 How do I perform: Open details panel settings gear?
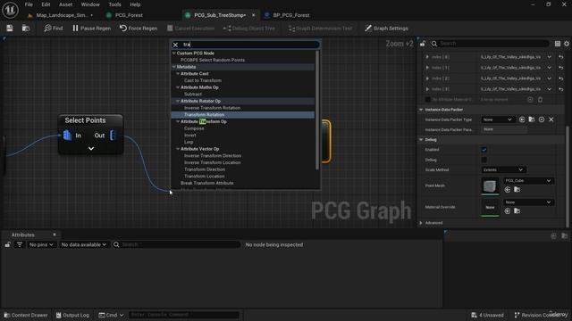567,44
